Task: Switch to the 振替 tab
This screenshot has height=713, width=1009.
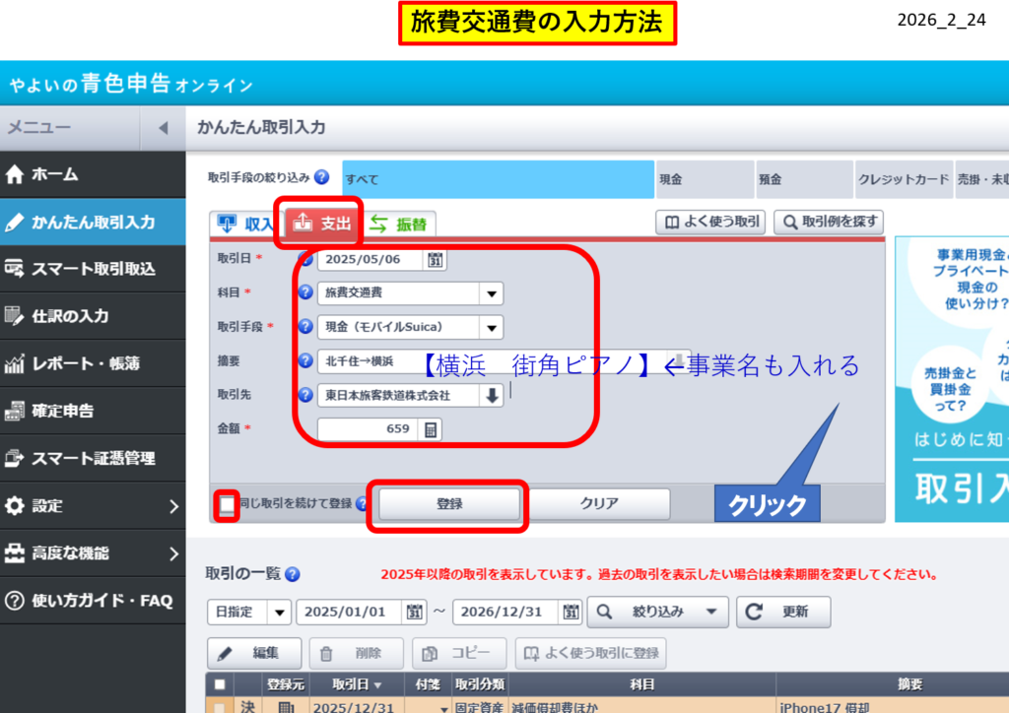Action: point(401,225)
